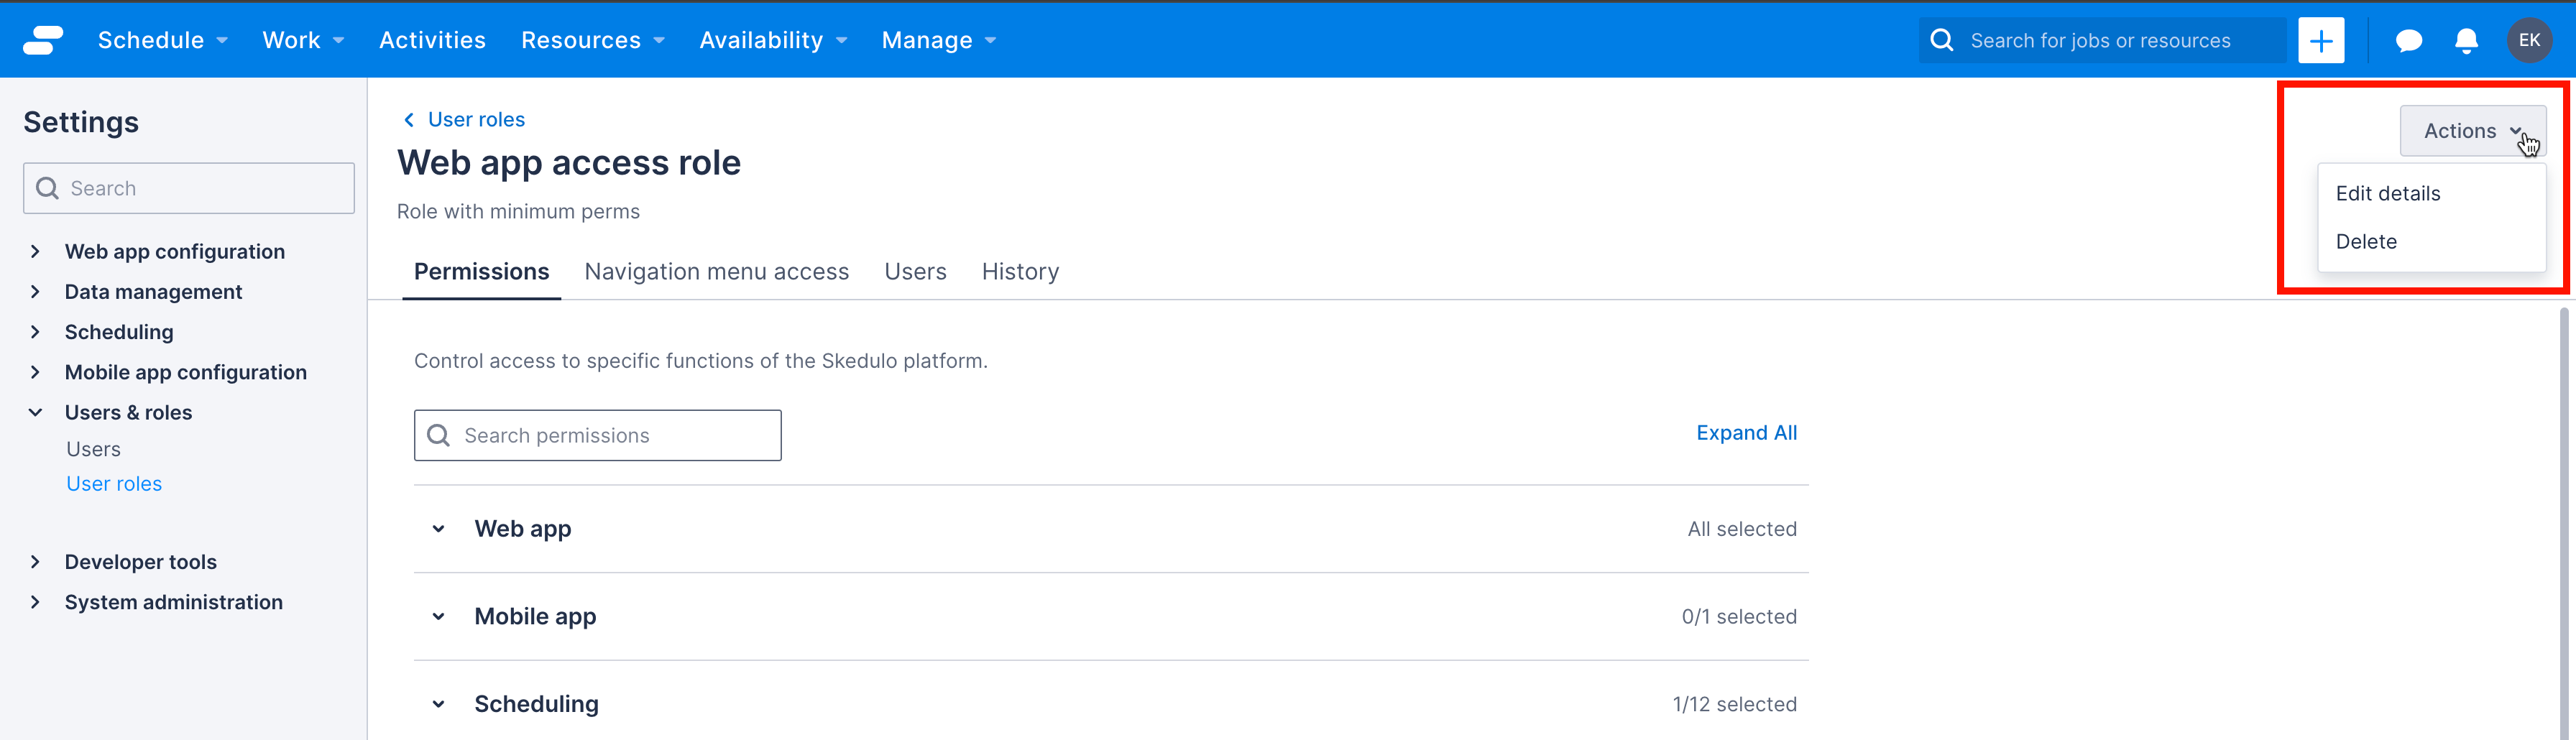Switch to the Navigation menu access tab
The image size is (2576, 740).
[716, 271]
